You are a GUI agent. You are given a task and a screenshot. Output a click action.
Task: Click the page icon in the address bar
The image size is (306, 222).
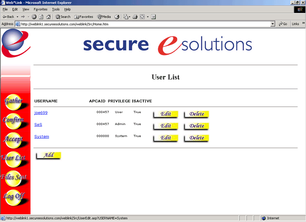pos(18,24)
